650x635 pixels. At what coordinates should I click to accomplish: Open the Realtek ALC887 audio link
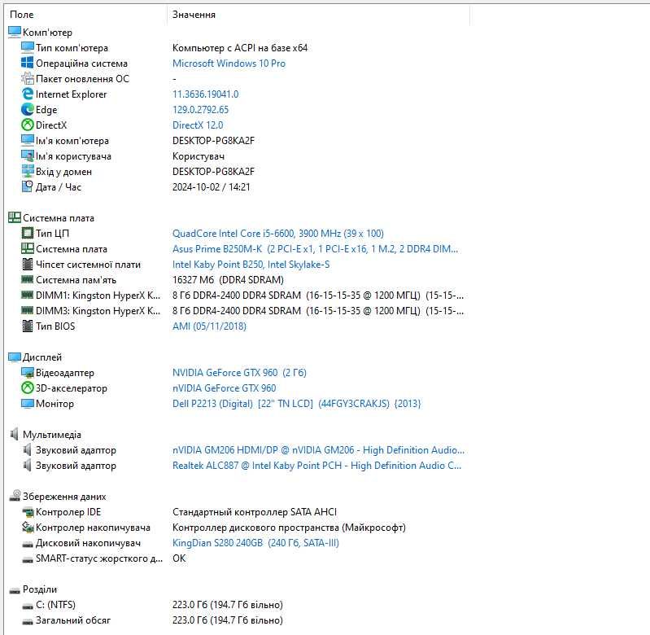click(x=316, y=466)
